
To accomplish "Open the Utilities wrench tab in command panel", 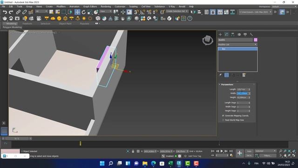I will [x=251, y=35].
